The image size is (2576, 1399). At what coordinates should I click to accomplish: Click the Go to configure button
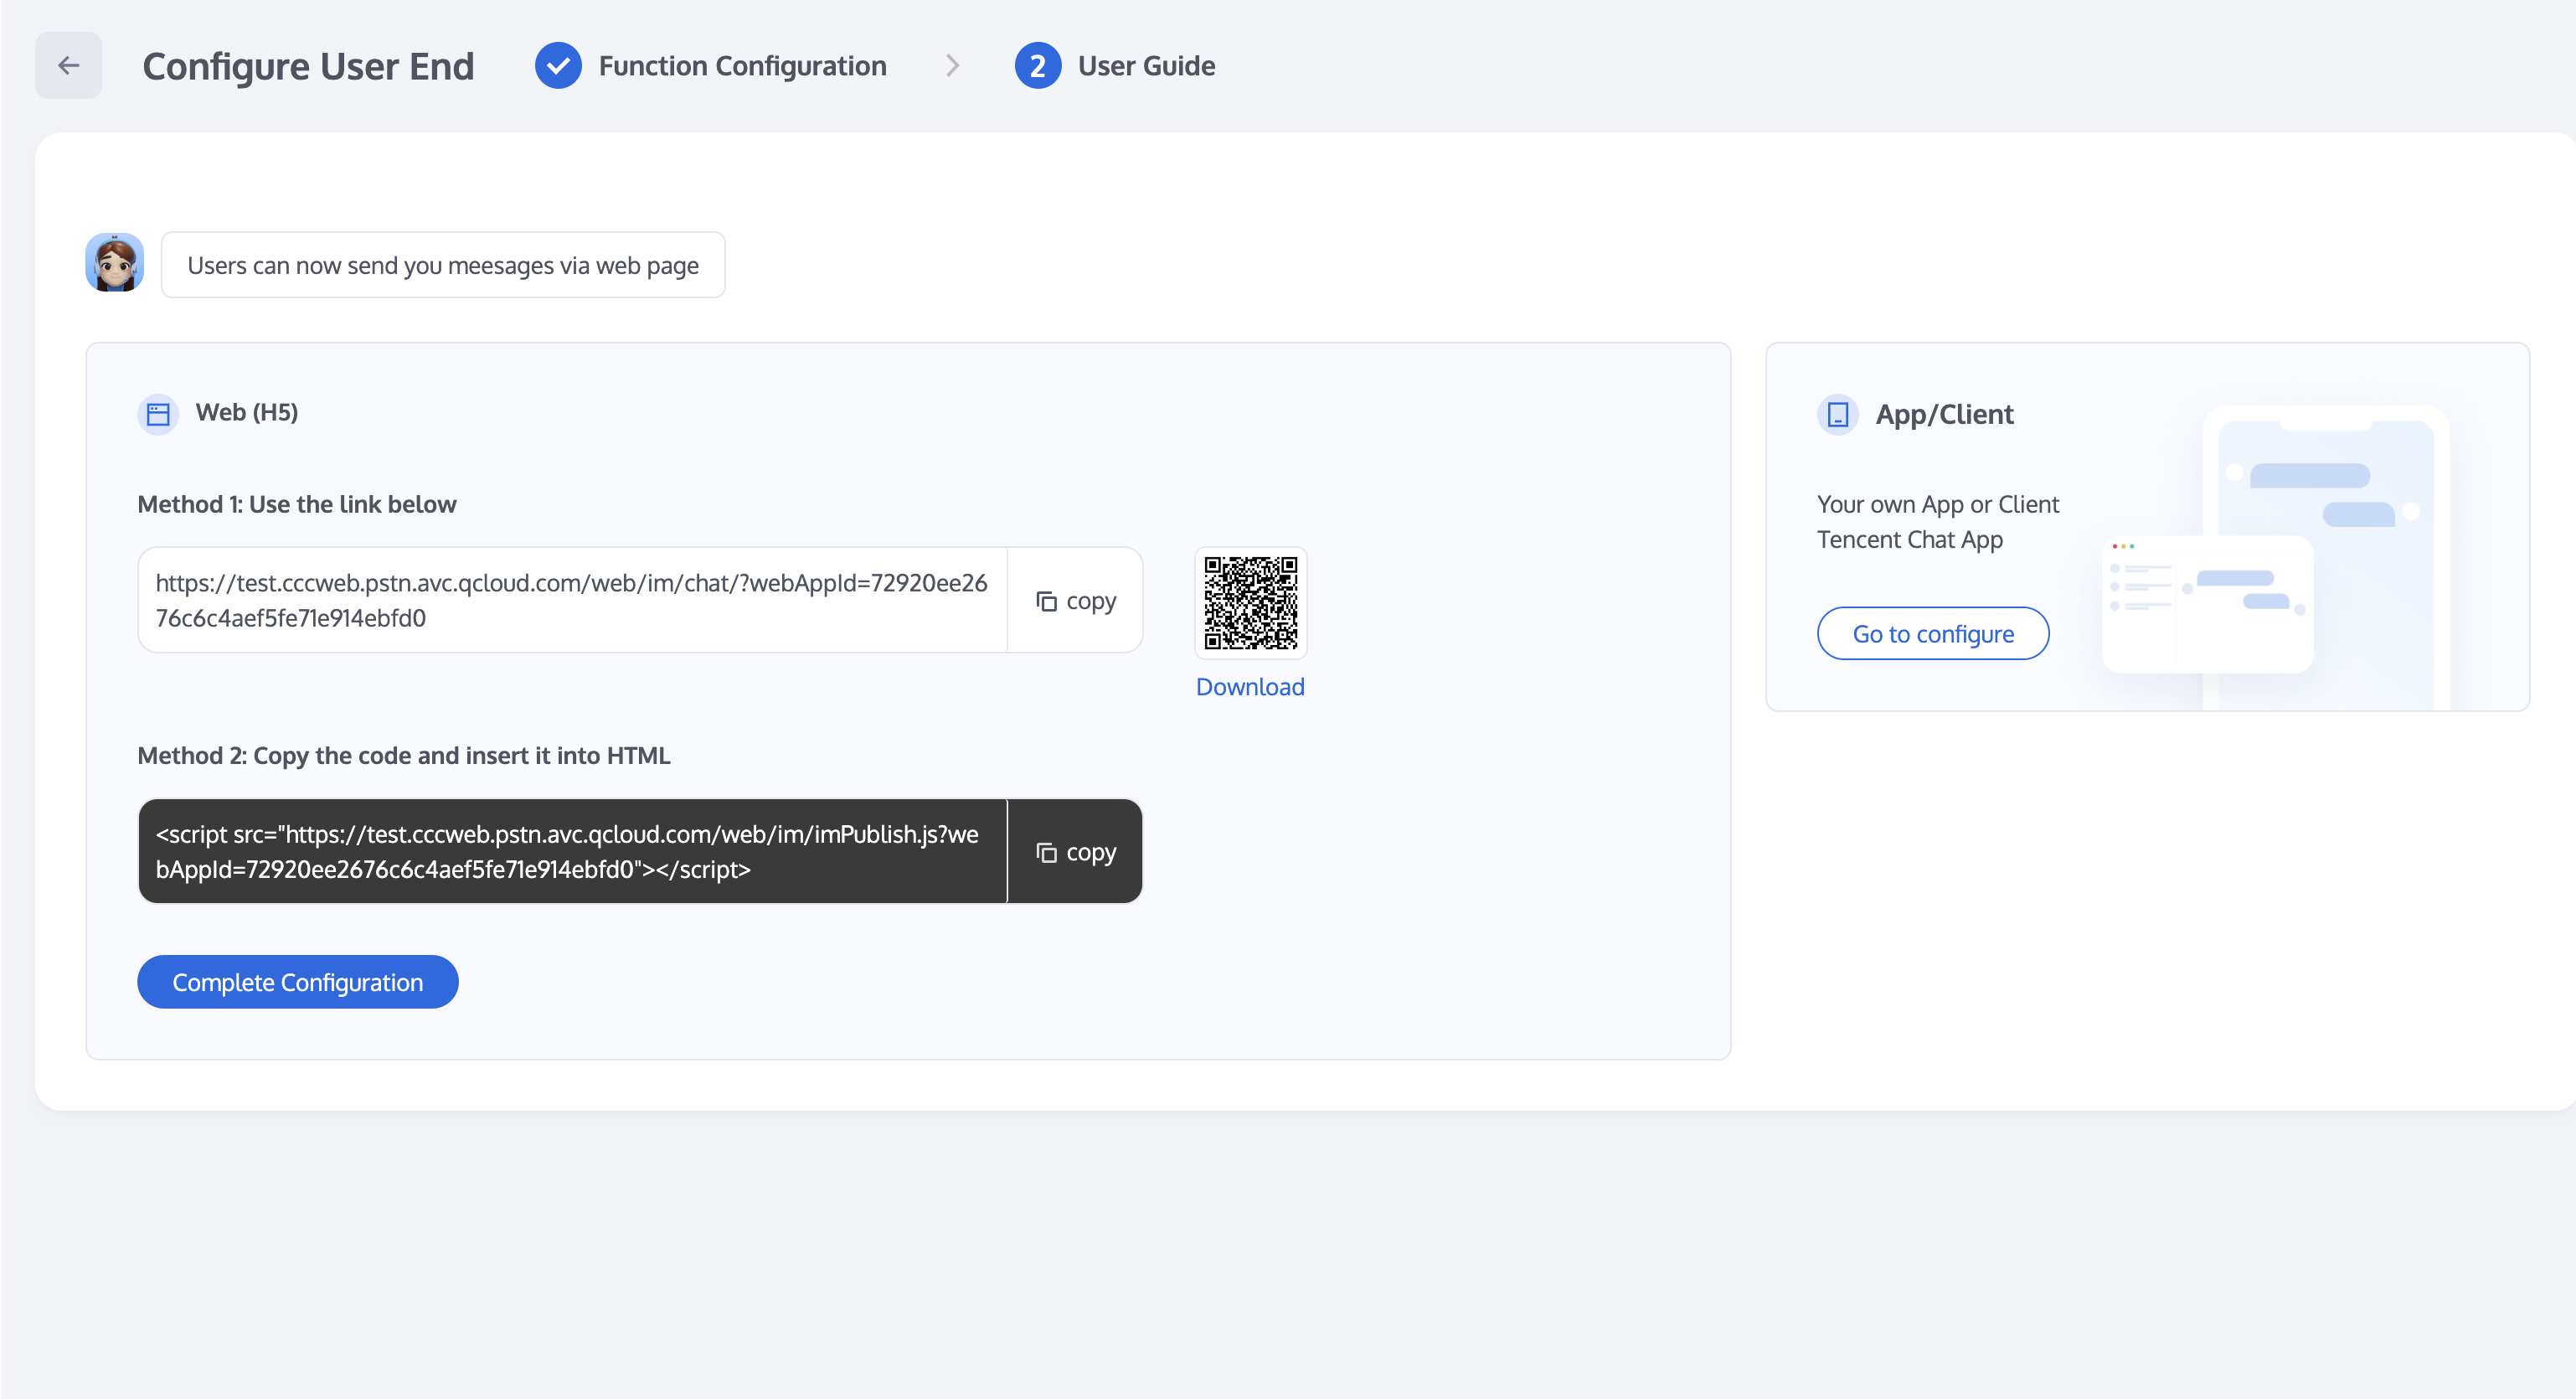(x=1932, y=634)
